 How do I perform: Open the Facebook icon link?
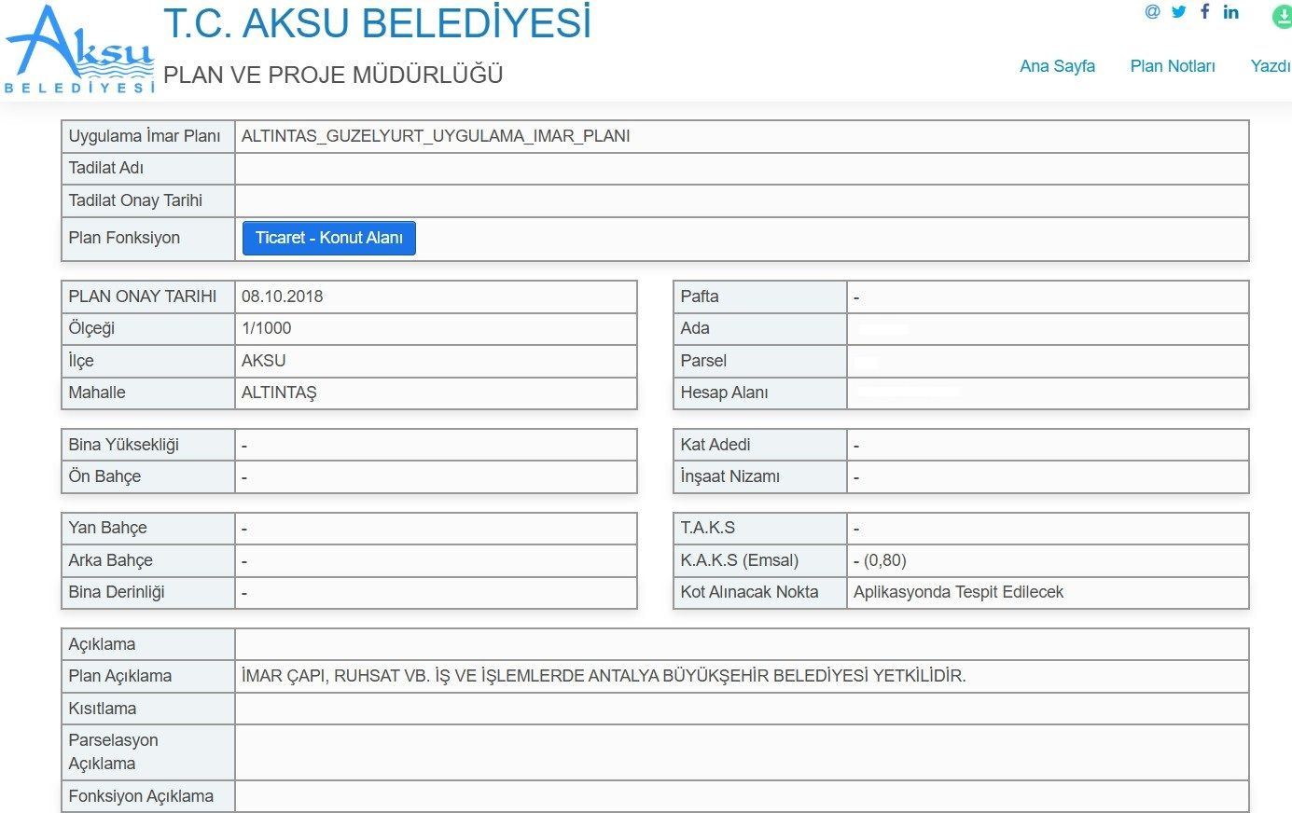coord(1205,12)
